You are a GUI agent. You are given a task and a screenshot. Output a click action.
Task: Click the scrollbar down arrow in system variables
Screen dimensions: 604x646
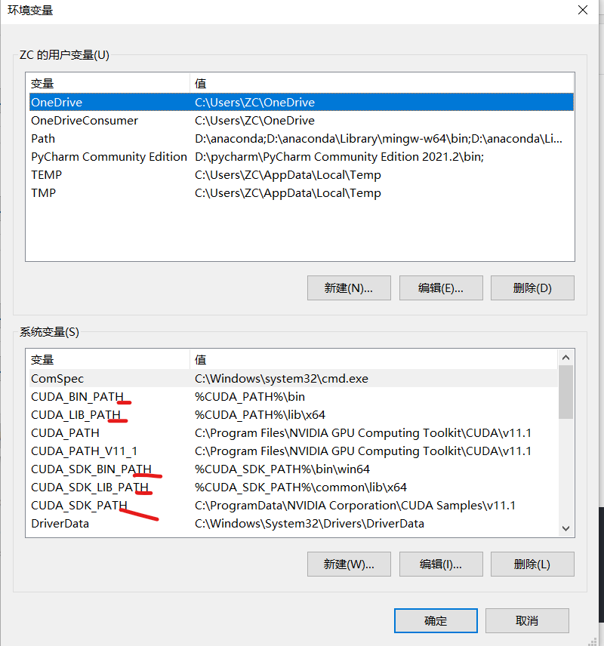pyautogui.click(x=565, y=528)
